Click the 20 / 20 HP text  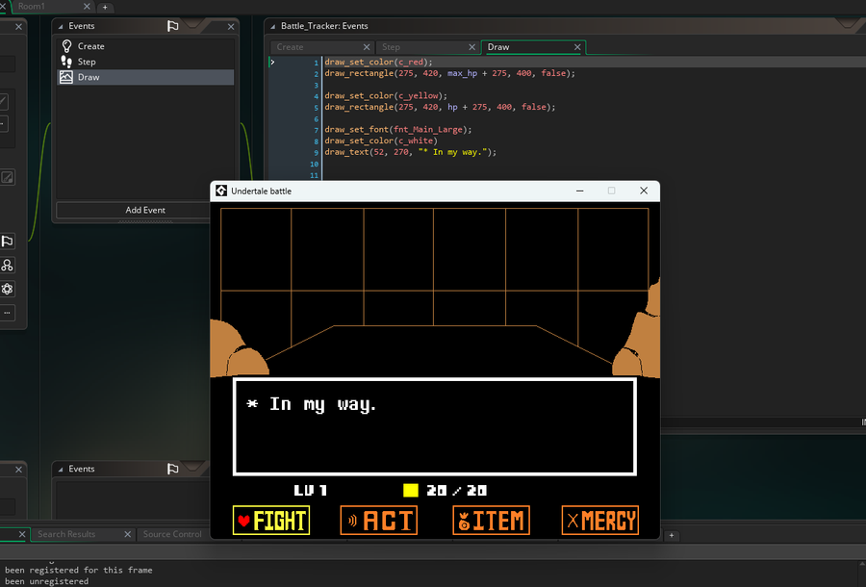(x=457, y=491)
